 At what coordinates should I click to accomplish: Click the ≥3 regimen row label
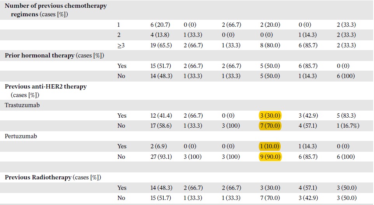point(121,45)
